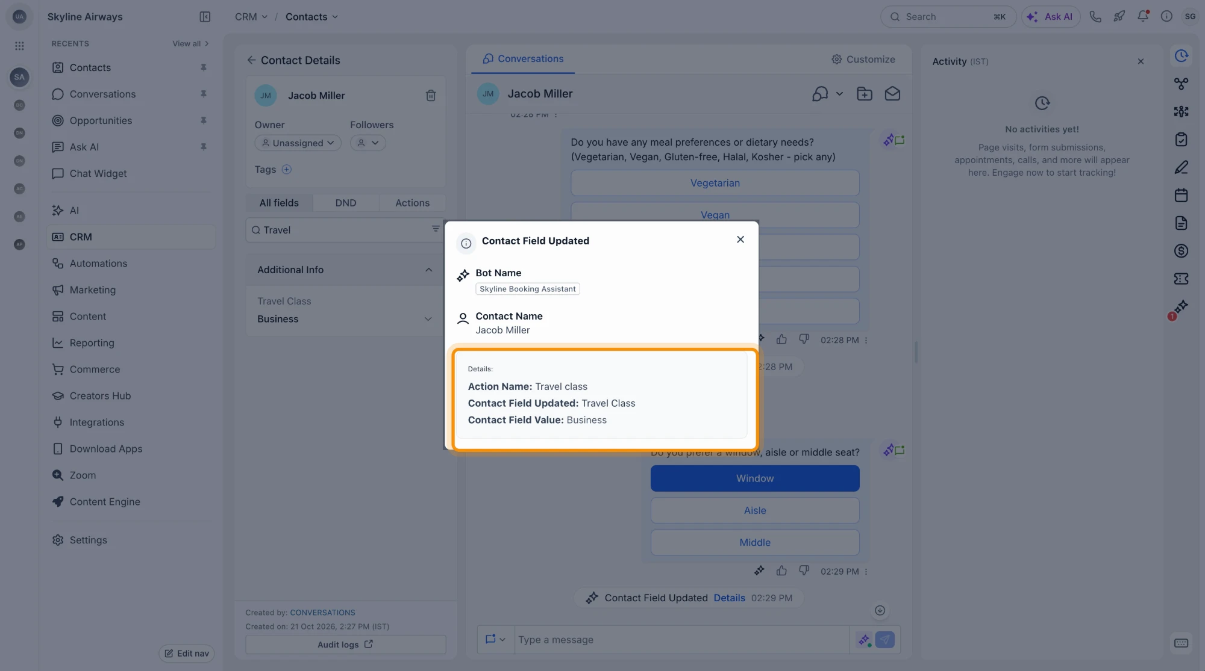The image size is (1205, 671).
Task: Open notifications bell icon
Action: click(x=1143, y=16)
